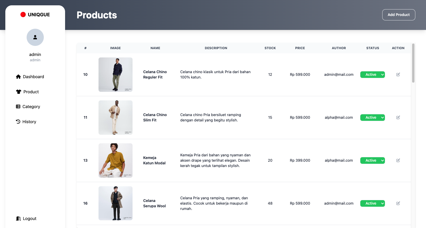Click the admin username under the avatar
Viewport: 426px width, 228px height.
[x=35, y=54]
